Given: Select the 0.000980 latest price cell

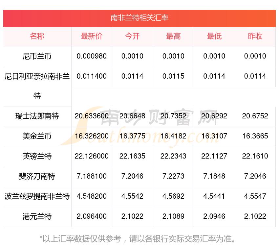Looking at the screenshot, I should coord(92,57).
